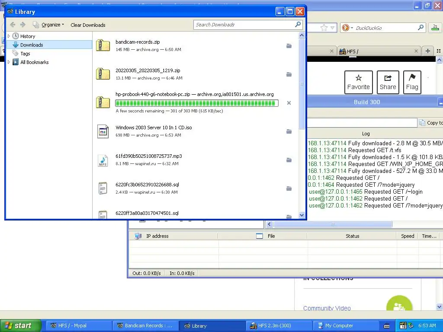Click the Share button on archive.org
This screenshot has height=332, width=443.
[x=388, y=82]
